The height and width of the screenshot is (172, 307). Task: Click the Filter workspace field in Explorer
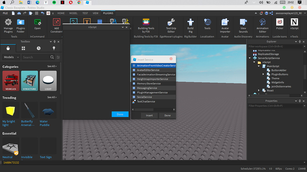(x=276, y=46)
